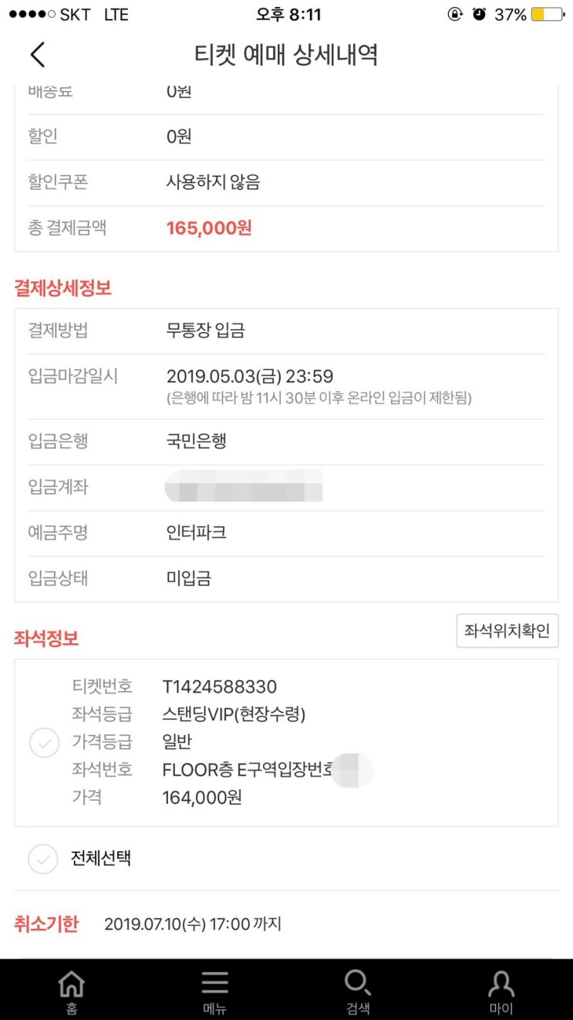Click the 좌석위치확인 button
Image resolution: width=573 pixels, height=1020 pixels.
[507, 631]
